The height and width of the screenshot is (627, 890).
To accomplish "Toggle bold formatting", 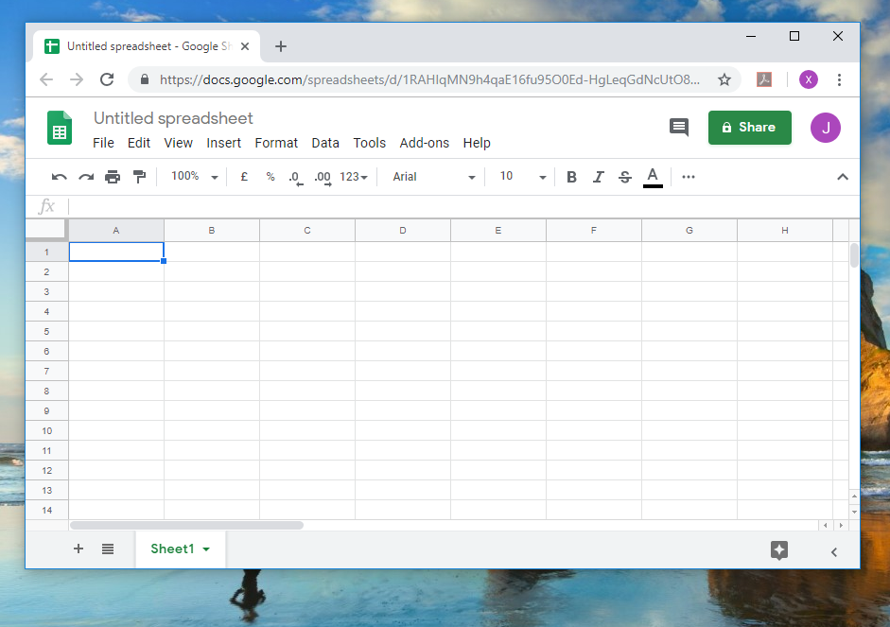I will pyautogui.click(x=571, y=177).
